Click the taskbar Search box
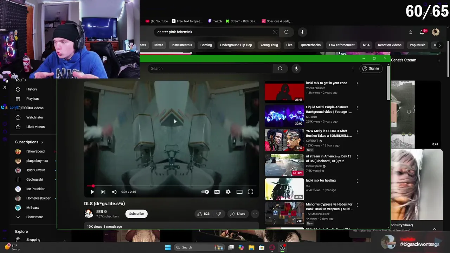 (x=199, y=247)
